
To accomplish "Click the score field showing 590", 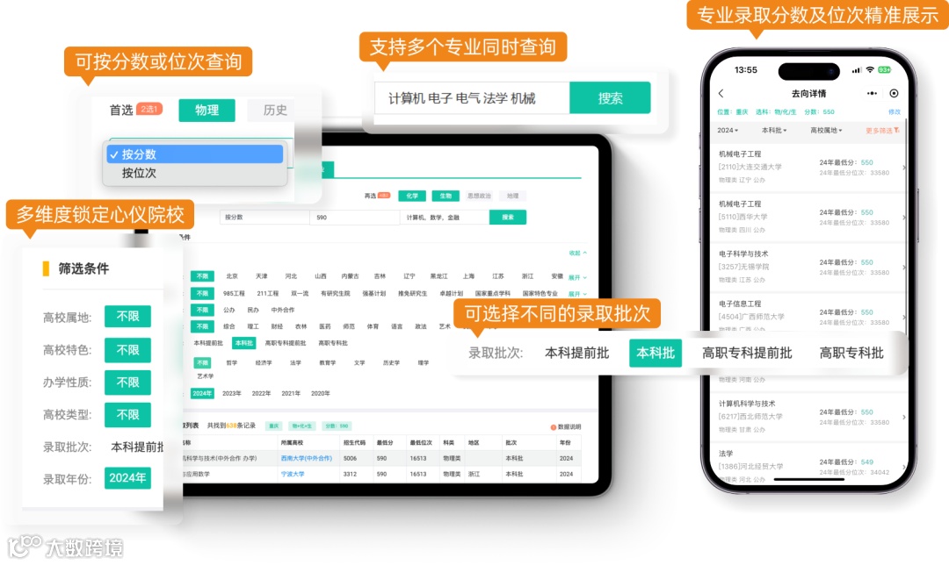I will [x=355, y=217].
